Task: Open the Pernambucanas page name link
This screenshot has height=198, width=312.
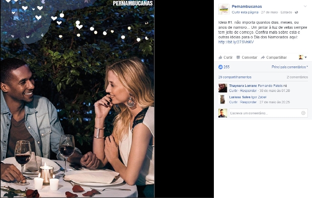Action: [x=247, y=7]
